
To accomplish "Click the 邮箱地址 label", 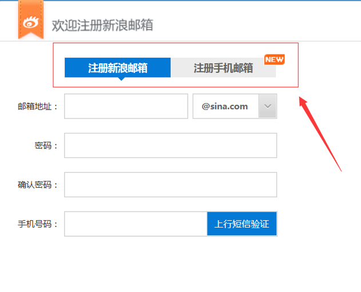I will pos(38,107).
